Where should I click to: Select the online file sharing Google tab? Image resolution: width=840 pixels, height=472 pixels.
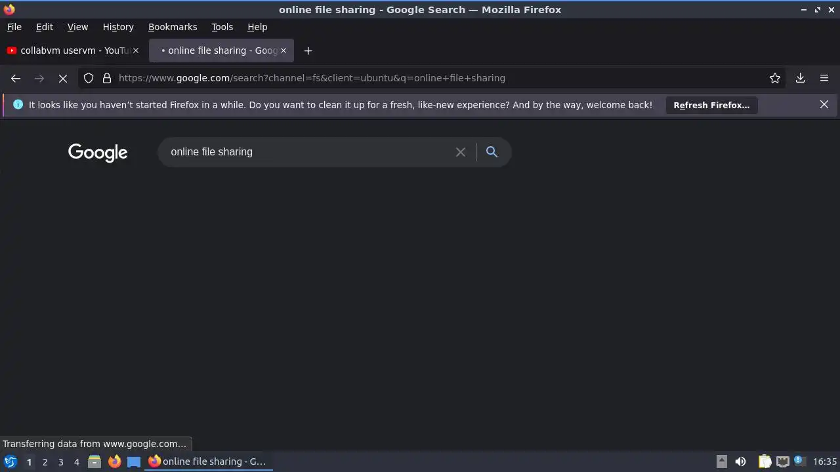pos(221,50)
